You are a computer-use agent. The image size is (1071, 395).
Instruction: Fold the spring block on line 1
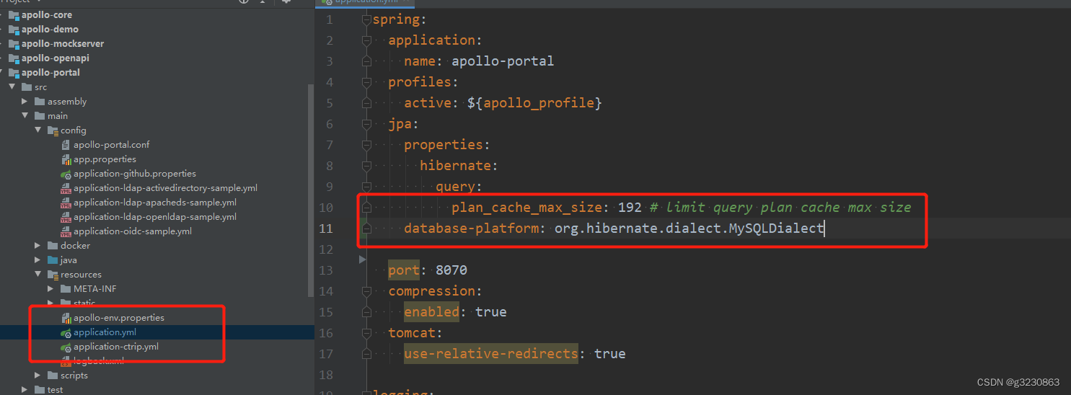click(x=366, y=20)
